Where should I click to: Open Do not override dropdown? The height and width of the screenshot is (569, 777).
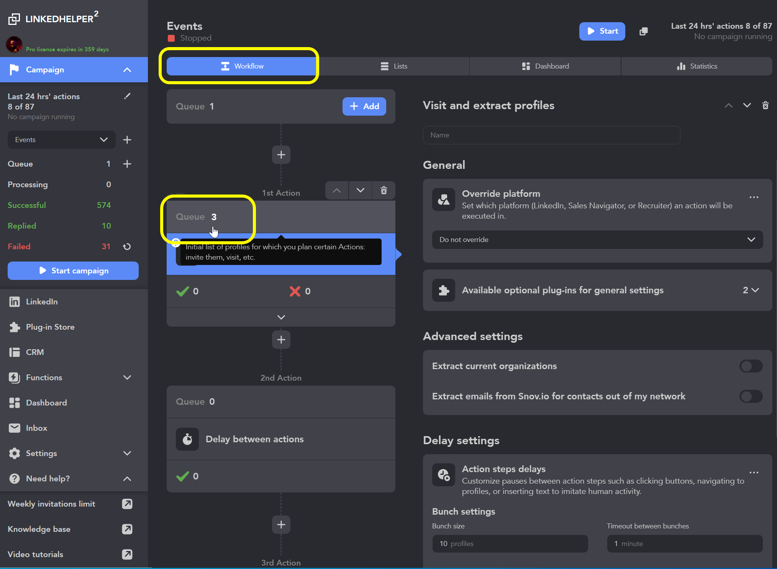pyautogui.click(x=597, y=240)
